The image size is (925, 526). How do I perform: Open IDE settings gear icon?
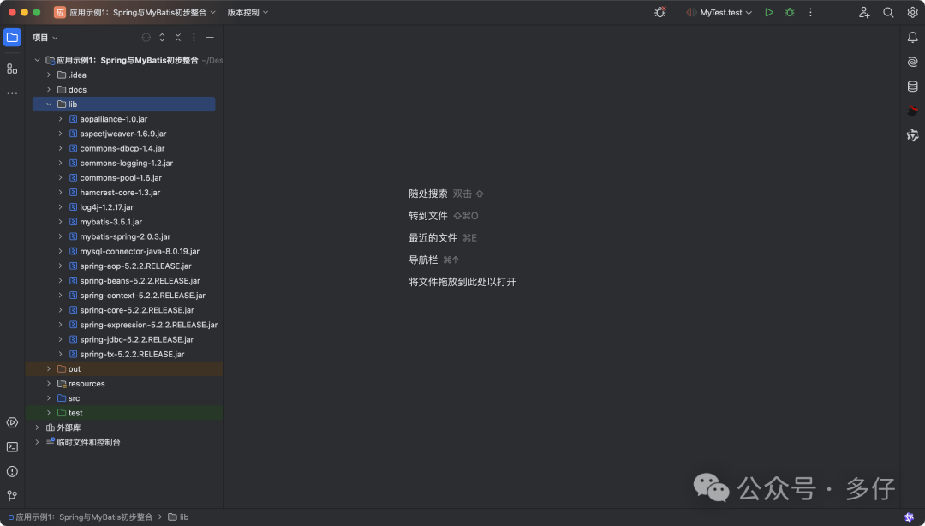[x=912, y=12]
